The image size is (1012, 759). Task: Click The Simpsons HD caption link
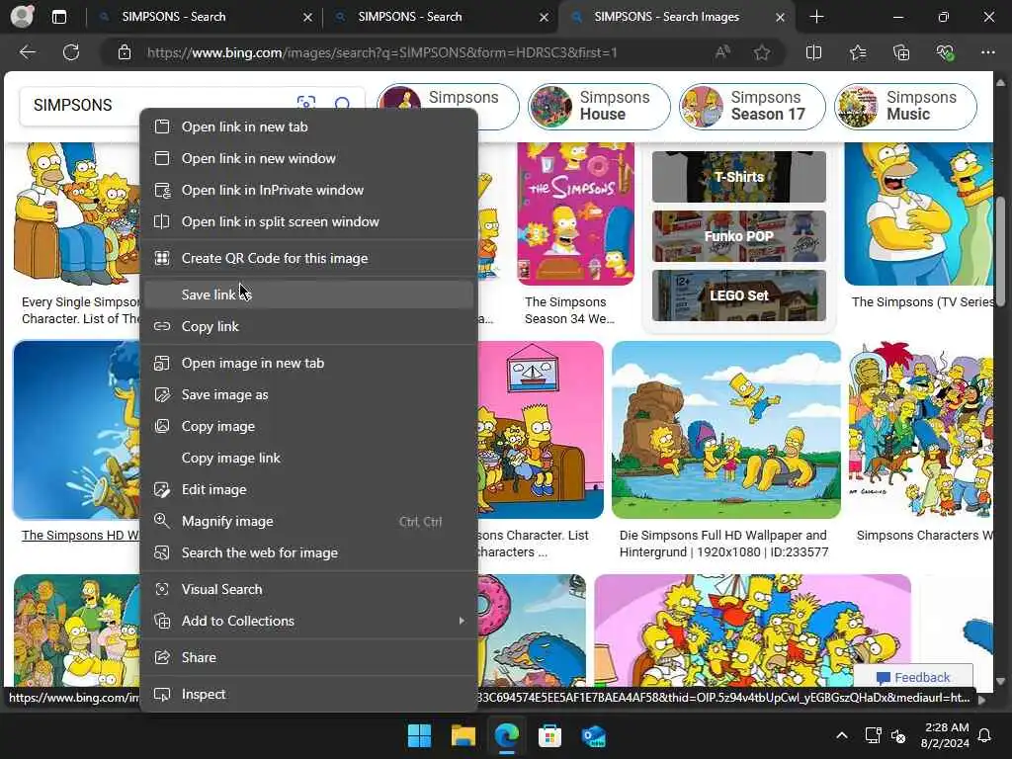coord(81,535)
